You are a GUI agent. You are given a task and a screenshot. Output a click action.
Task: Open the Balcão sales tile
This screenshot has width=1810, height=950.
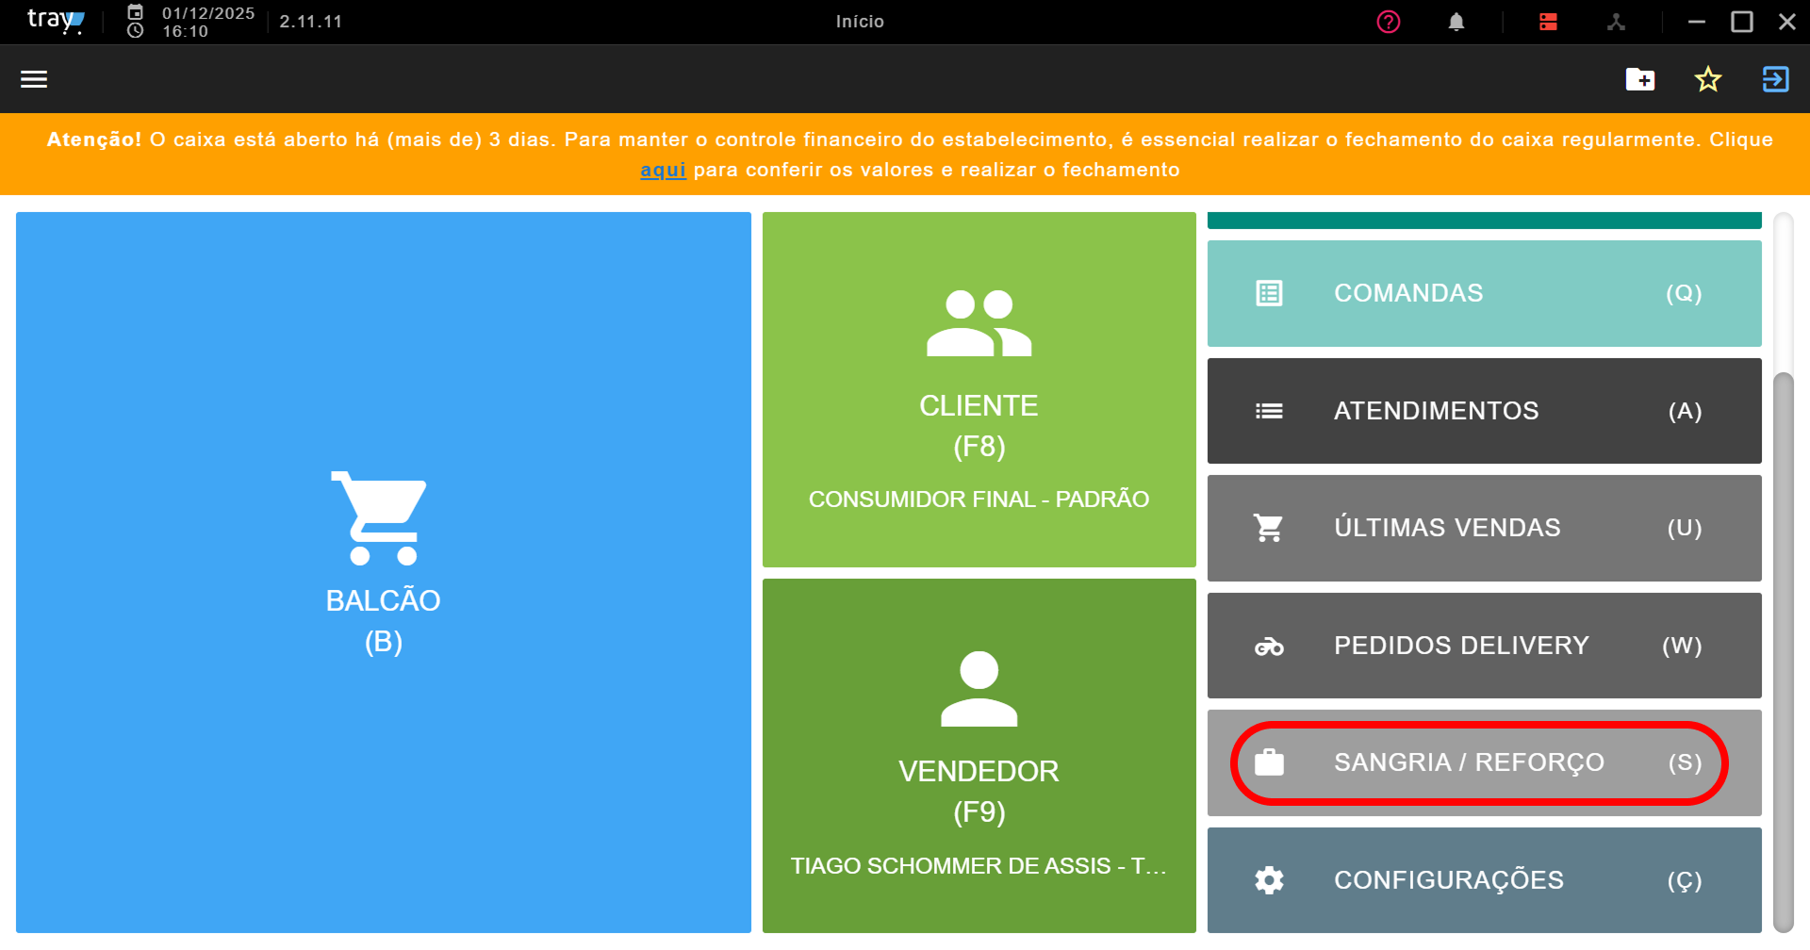(x=384, y=572)
